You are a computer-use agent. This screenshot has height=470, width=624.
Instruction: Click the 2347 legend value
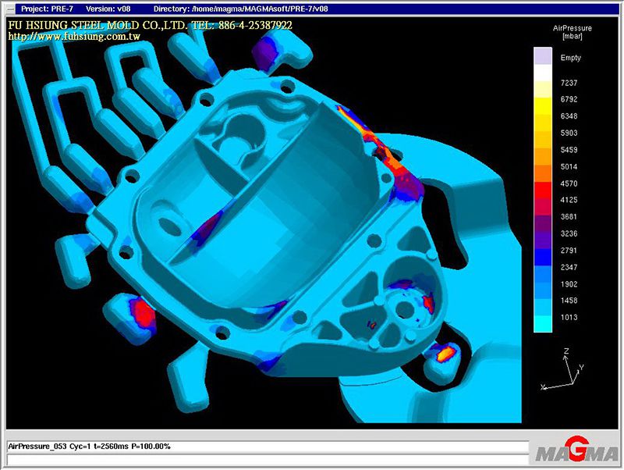569,267
